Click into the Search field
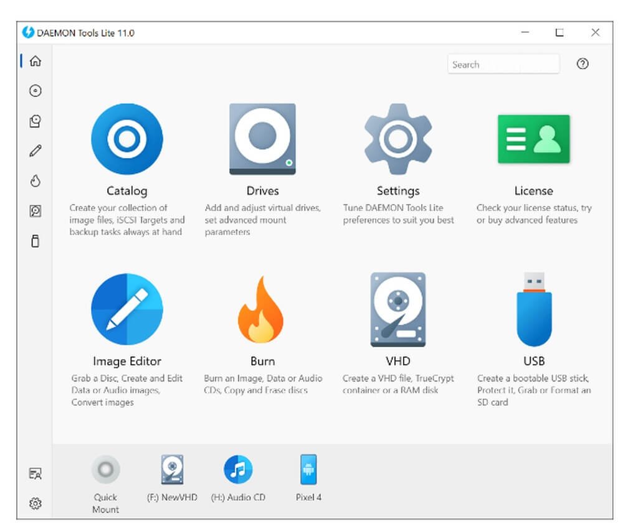The height and width of the screenshot is (532, 623). (503, 64)
